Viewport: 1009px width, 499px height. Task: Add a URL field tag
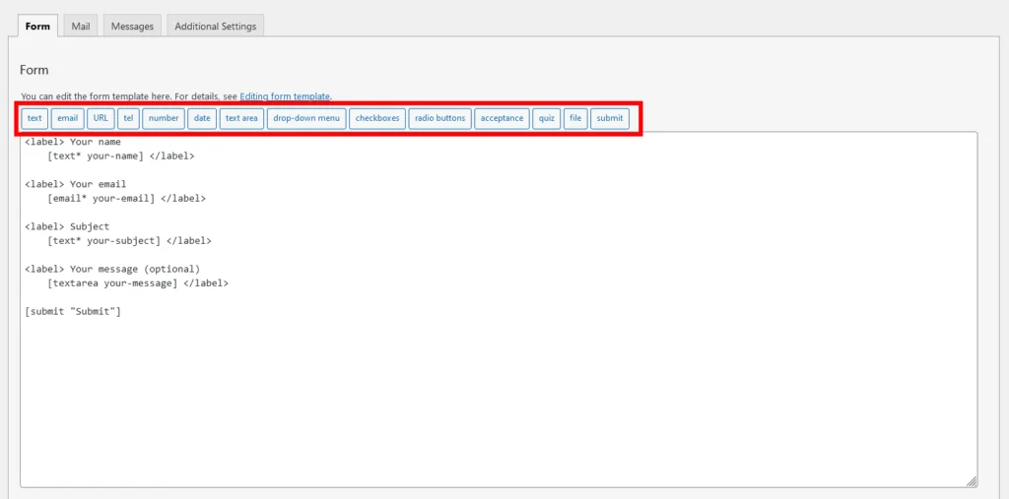(x=101, y=118)
